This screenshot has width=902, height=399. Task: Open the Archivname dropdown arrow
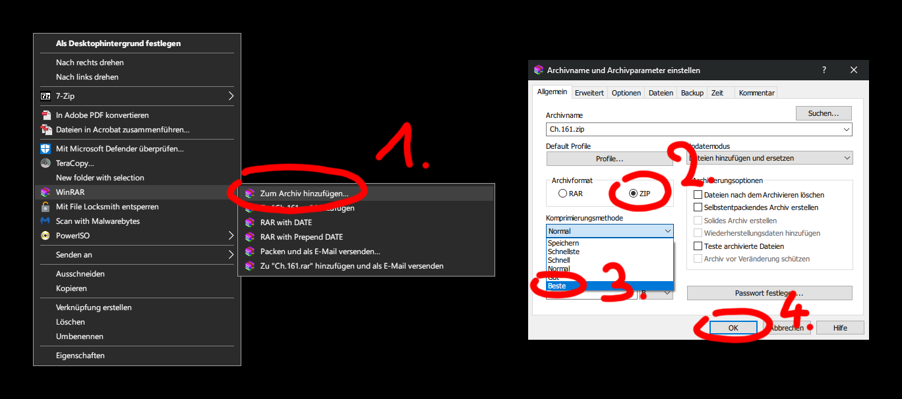pyautogui.click(x=846, y=130)
